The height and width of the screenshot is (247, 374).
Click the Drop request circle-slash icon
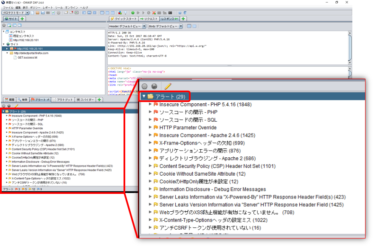pyautogui.click(x=148, y=13)
